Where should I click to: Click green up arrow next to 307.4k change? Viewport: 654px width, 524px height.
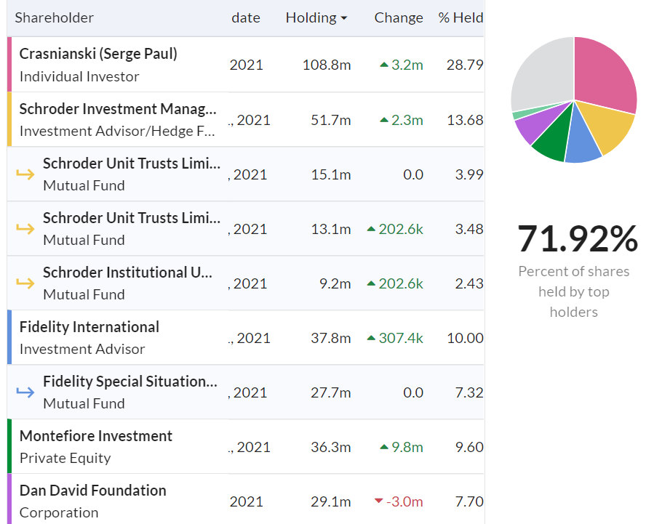pos(371,338)
